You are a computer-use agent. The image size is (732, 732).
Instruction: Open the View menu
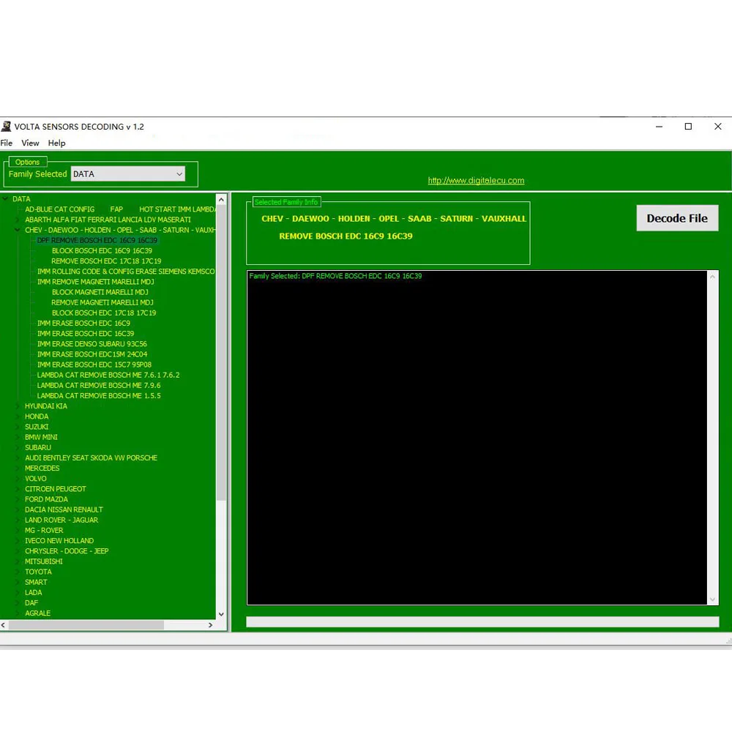30,143
